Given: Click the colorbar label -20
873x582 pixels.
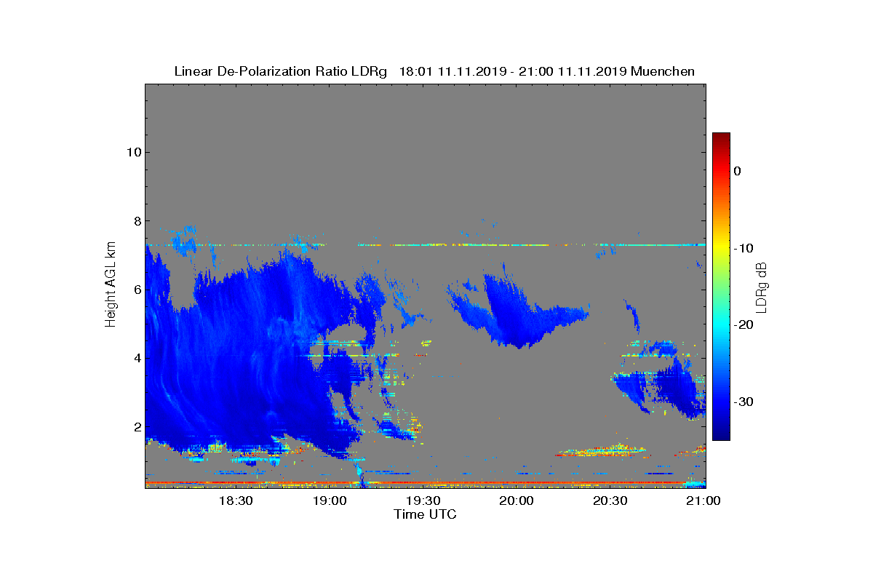Looking at the screenshot, I should [743, 325].
